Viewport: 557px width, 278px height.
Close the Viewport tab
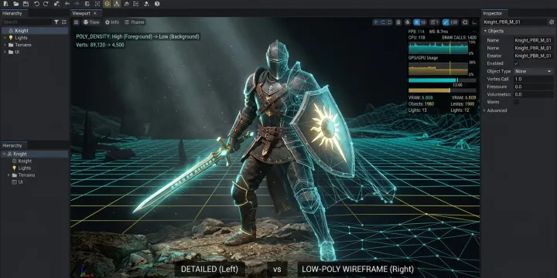point(95,13)
